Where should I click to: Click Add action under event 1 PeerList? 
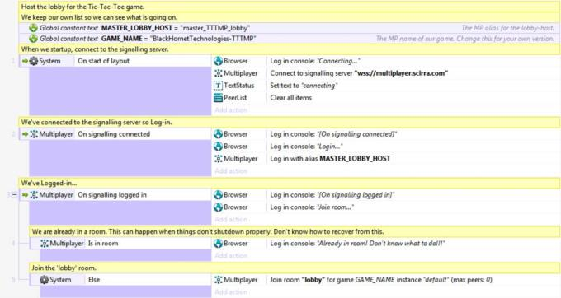[x=231, y=110]
